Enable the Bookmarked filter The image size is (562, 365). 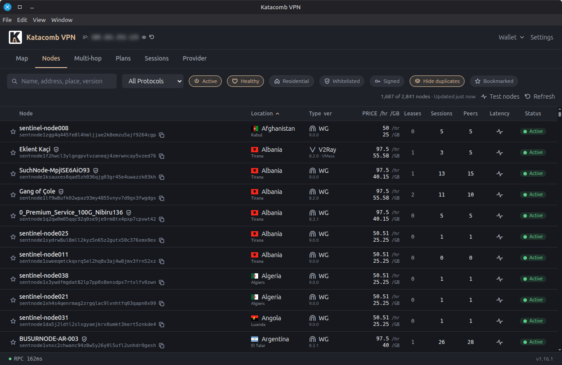494,81
